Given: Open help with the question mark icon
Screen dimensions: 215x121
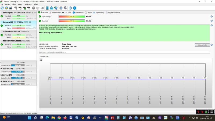Looking at the screenshot, I should (x=70, y=8).
